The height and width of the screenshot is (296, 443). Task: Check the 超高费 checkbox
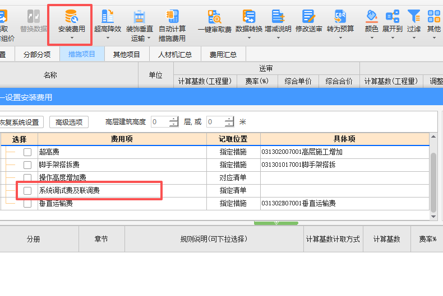[27, 152]
